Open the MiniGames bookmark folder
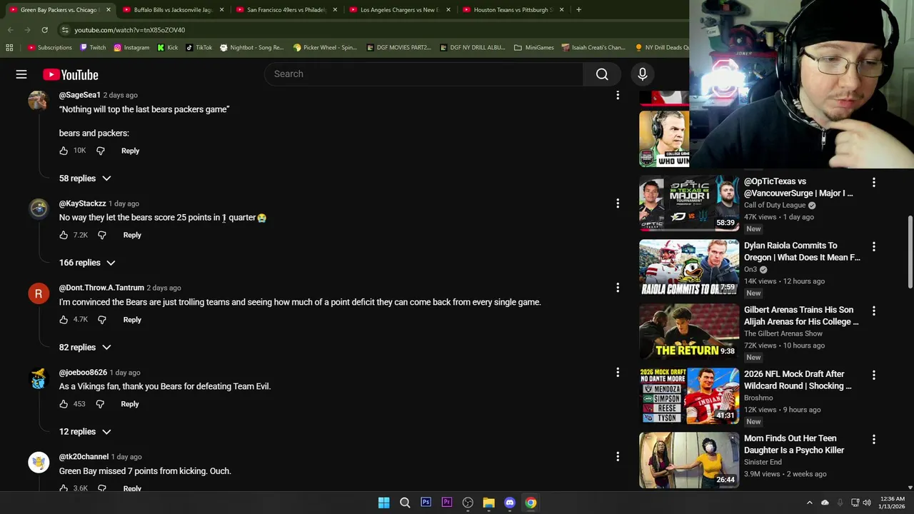Viewport: 914px width, 514px height. (533, 47)
